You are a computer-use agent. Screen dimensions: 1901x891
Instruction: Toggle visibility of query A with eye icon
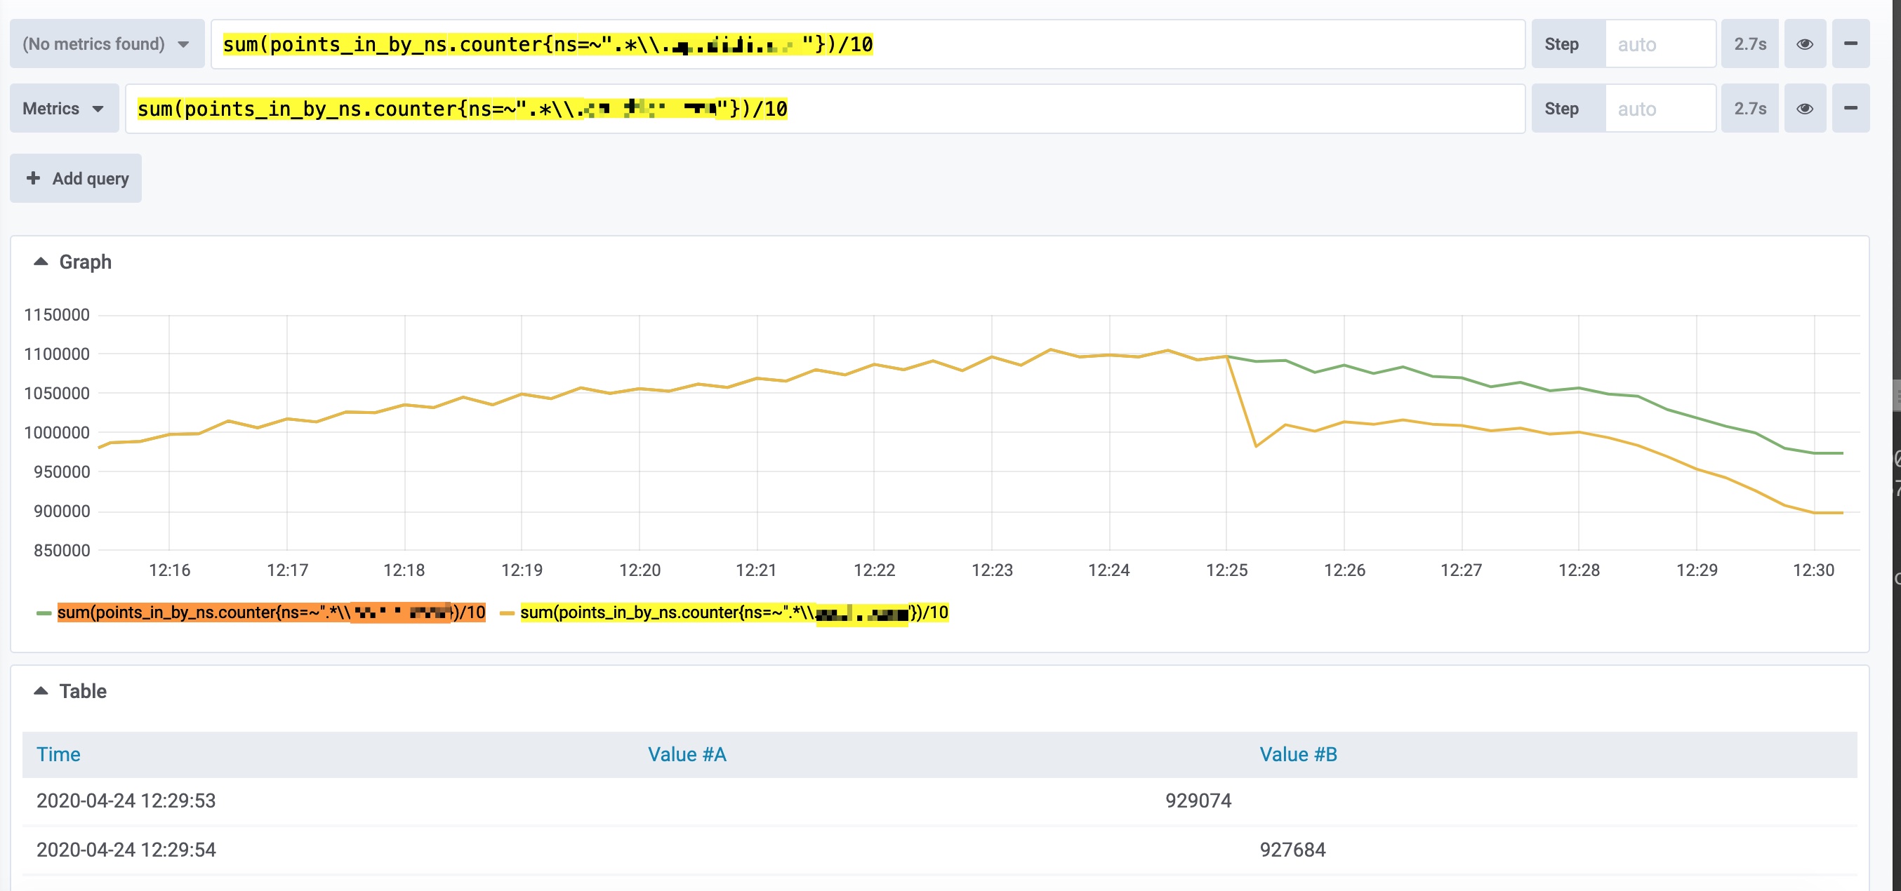pos(1805,43)
